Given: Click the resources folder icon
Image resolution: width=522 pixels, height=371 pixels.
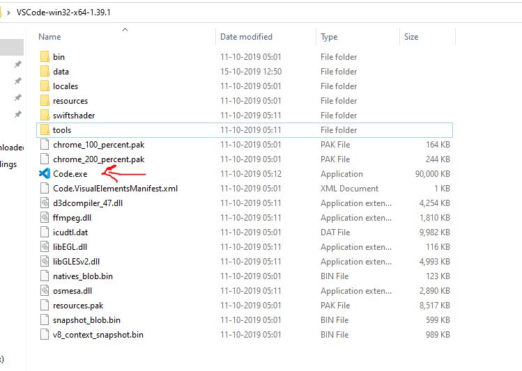Looking at the screenshot, I should coord(45,101).
